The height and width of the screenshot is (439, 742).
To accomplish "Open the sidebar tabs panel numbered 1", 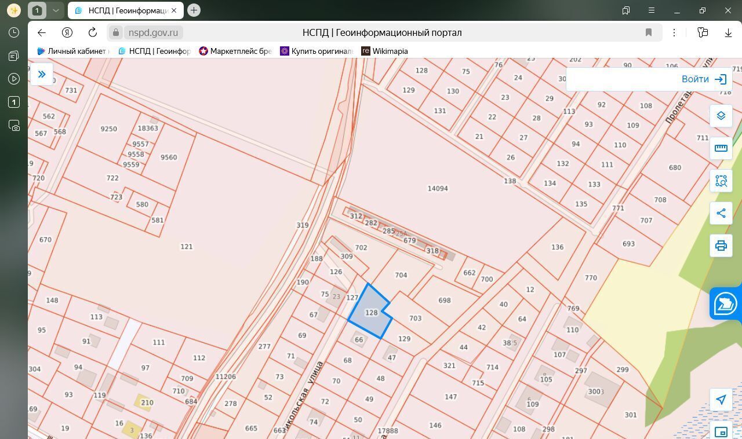I will click(x=14, y=102).
